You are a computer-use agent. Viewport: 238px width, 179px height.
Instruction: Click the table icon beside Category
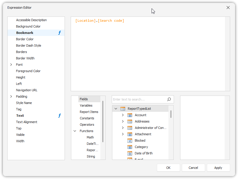129,147
